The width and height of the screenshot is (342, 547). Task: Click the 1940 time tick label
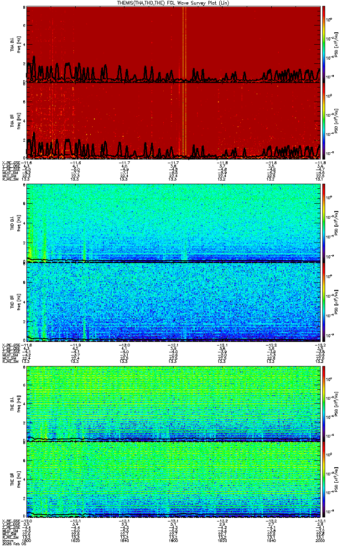click(x=271, y=541)
